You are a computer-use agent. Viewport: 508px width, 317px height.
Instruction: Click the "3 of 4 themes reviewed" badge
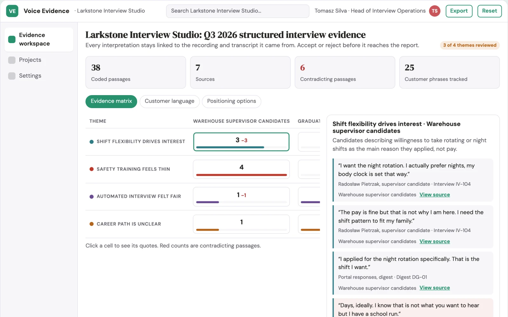coord(470,45)
